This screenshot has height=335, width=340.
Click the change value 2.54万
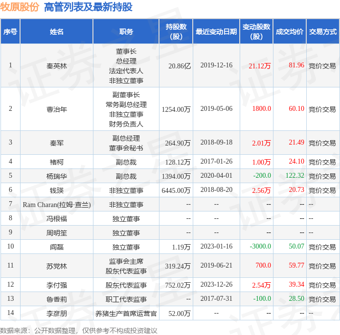coord(261,285)
